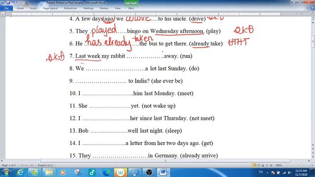This screenshot has width=315, height=177.
Task: Open the Review tab
Action: point(104,8)
